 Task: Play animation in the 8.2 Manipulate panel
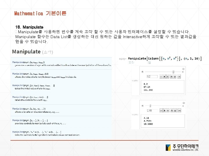click(164, 77)
